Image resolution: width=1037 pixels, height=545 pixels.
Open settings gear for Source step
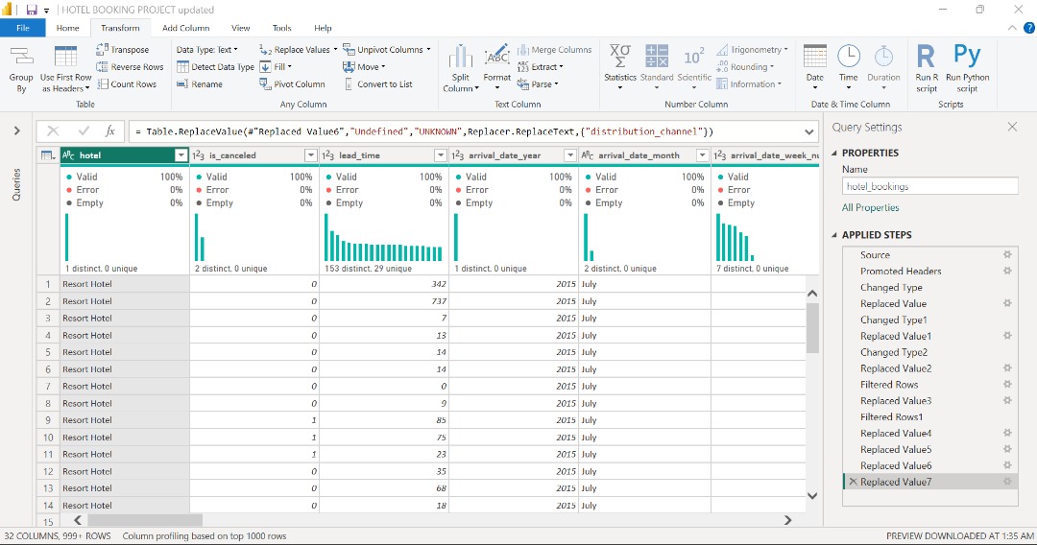tap(1007, 254)
